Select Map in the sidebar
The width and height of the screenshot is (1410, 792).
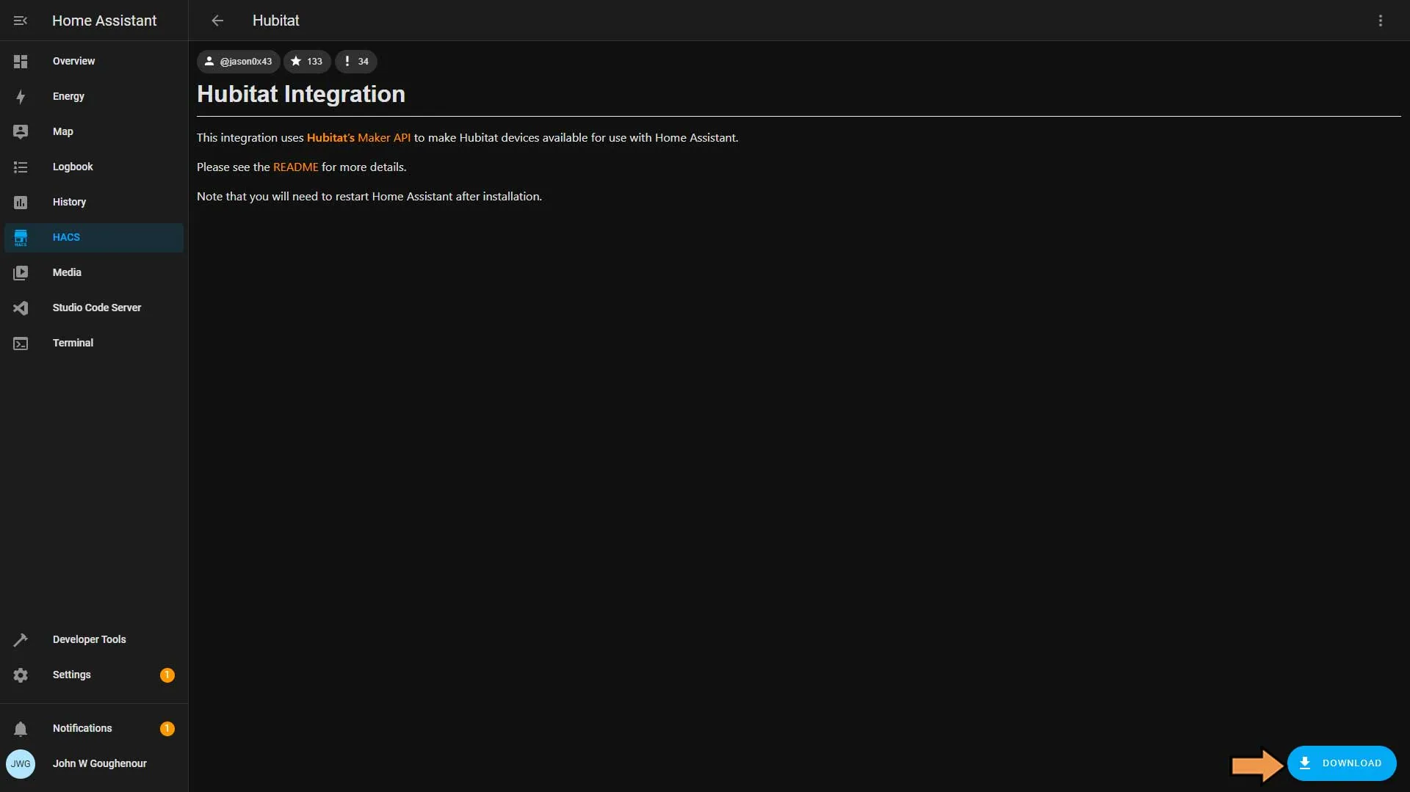(x=94, y=132)
